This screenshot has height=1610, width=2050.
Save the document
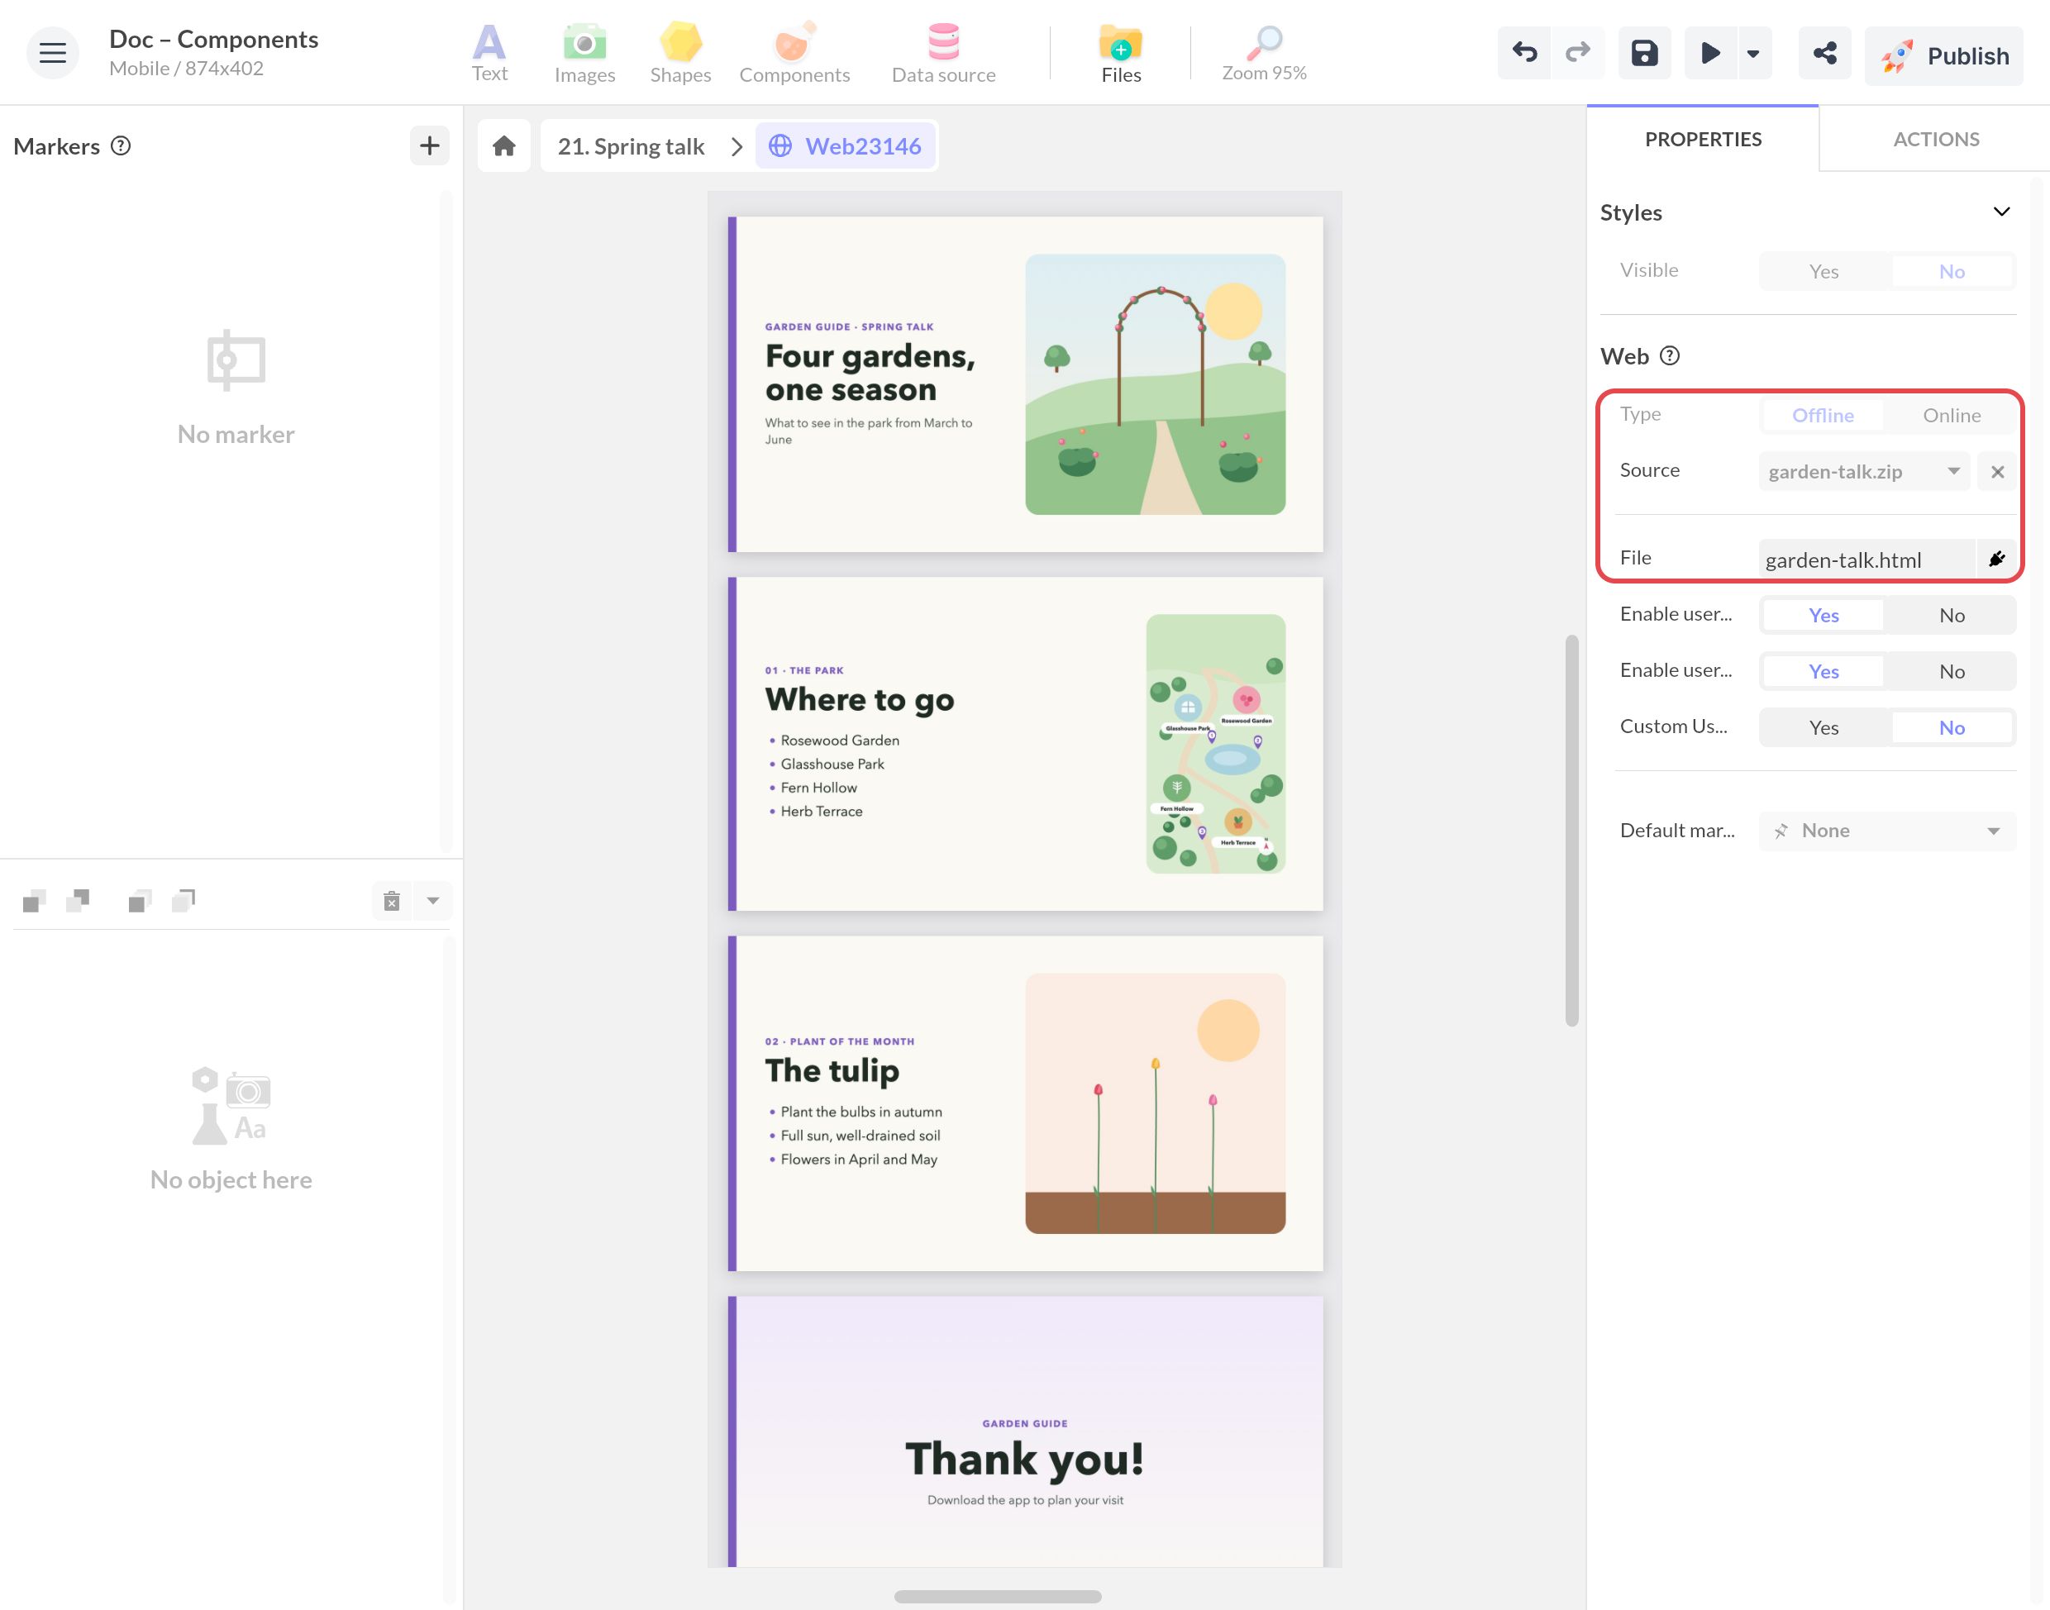[1645, 53]
